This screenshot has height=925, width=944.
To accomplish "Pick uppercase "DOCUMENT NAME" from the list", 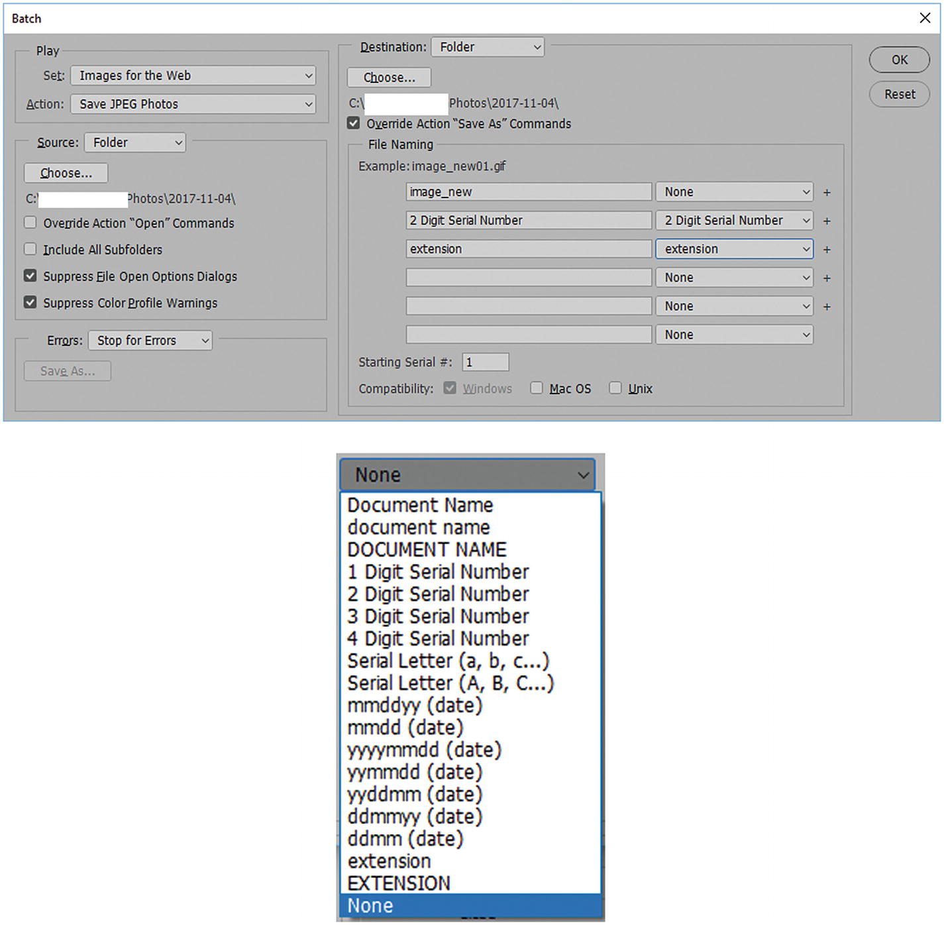I will point(470,550).
